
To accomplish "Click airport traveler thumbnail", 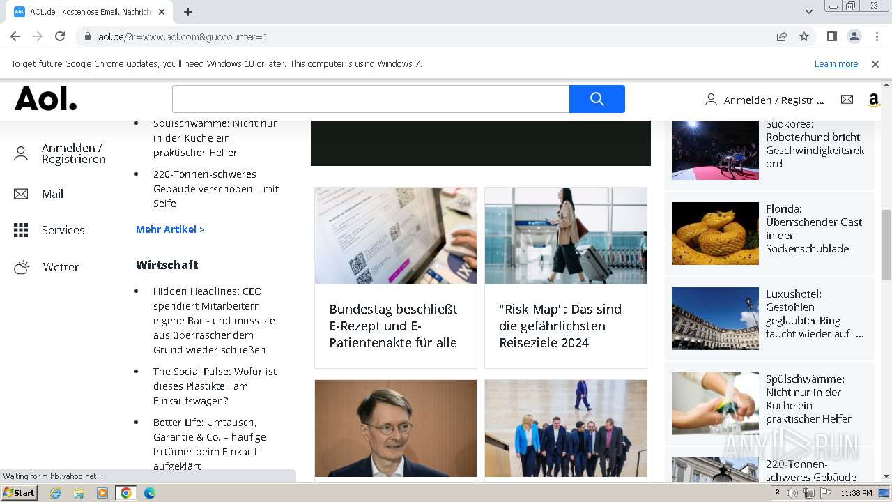I will [x=566, y=236].
